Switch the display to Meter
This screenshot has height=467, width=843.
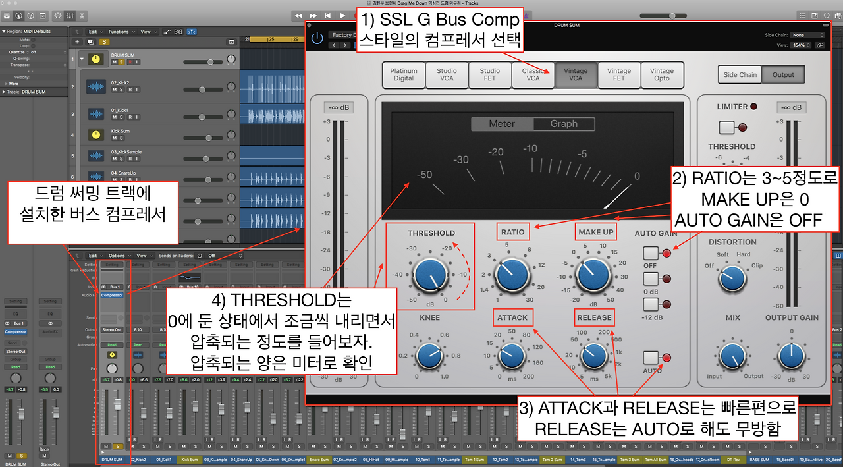[x=502, y=124]
